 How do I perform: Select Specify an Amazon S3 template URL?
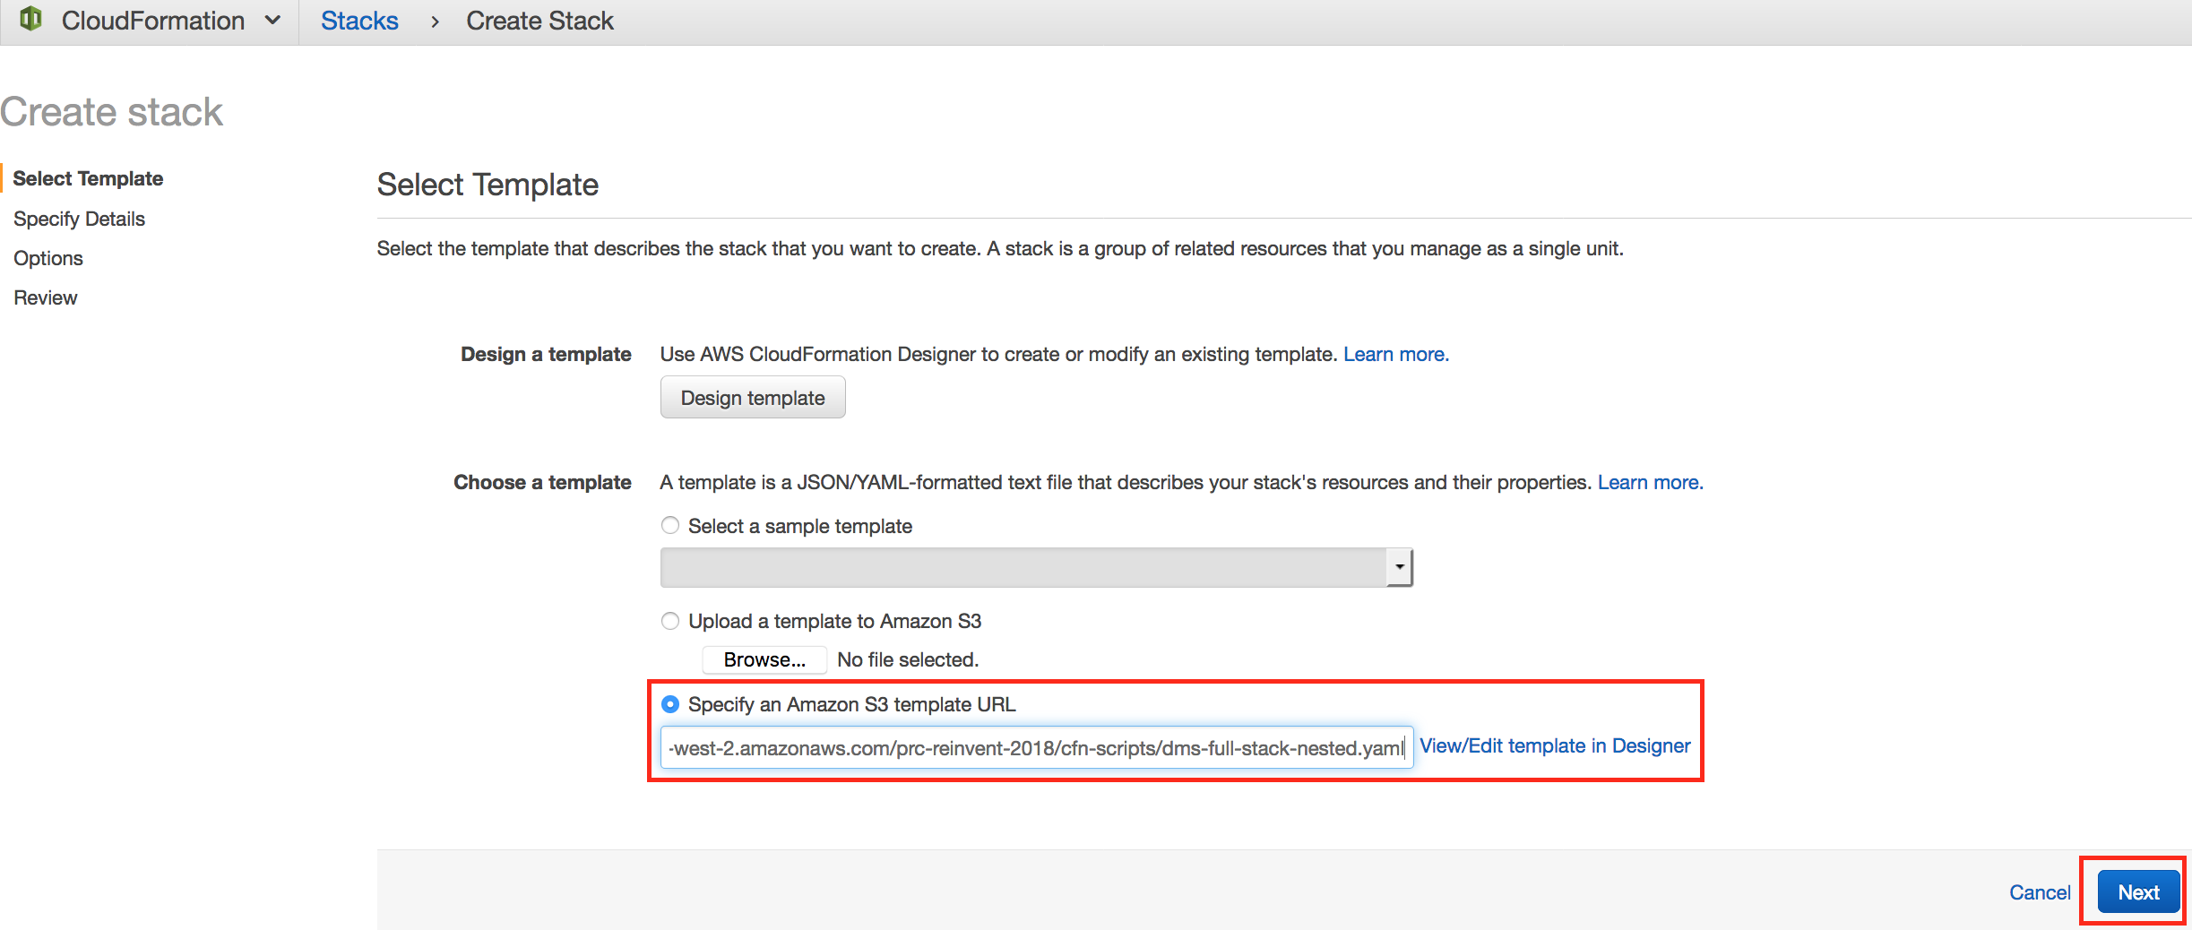(x=670, y=704)
